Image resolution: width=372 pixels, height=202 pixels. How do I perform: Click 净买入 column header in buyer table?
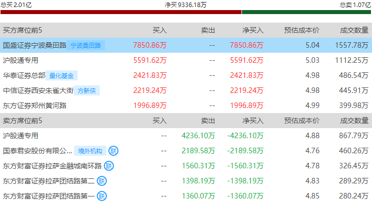253,30
